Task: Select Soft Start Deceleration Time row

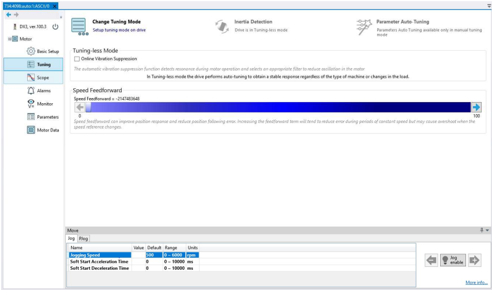Action: point(134,268)
